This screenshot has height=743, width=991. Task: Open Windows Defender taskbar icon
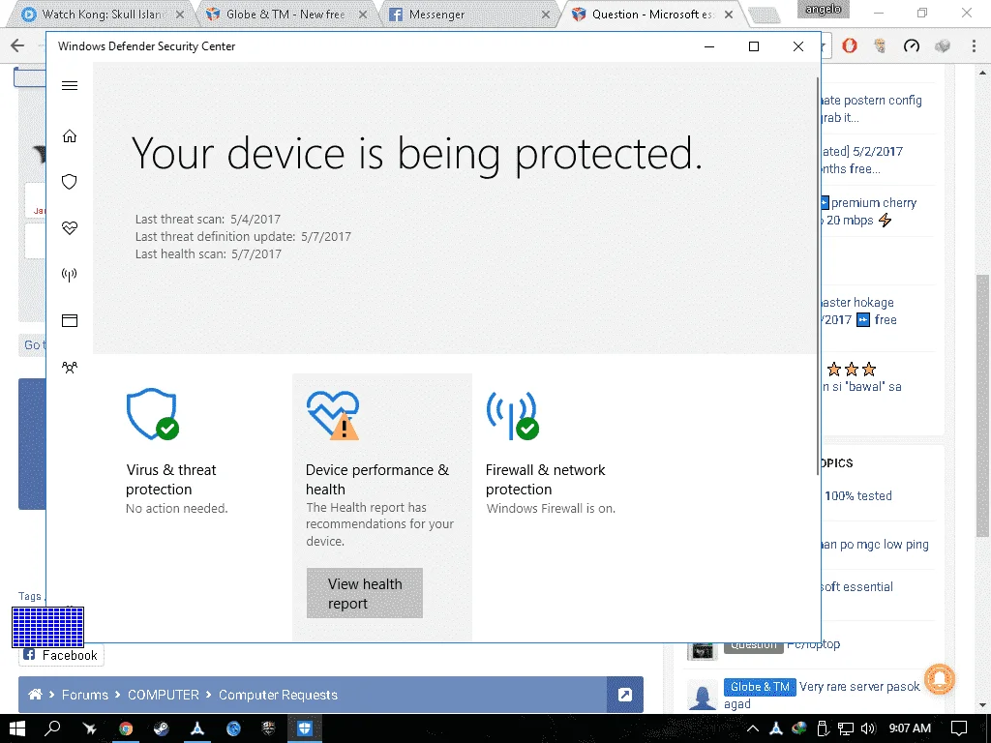pos(305,728)
